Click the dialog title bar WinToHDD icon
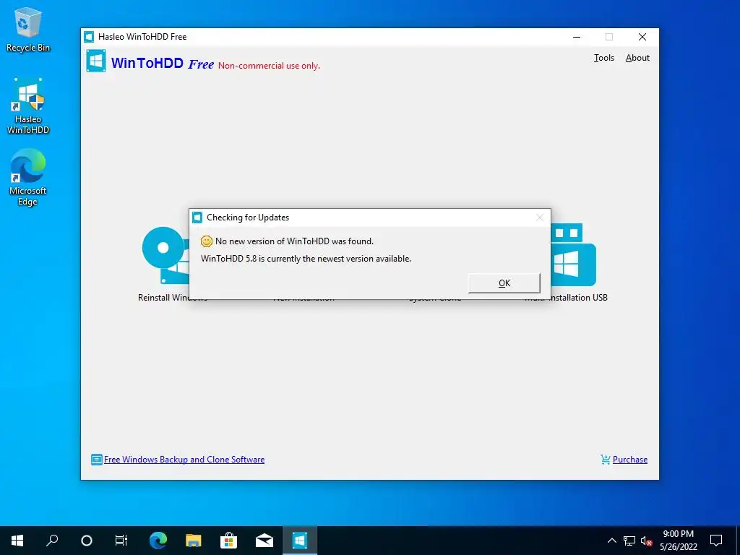The width and height of the screenshot is (740, 555). [x=197, y=217]
